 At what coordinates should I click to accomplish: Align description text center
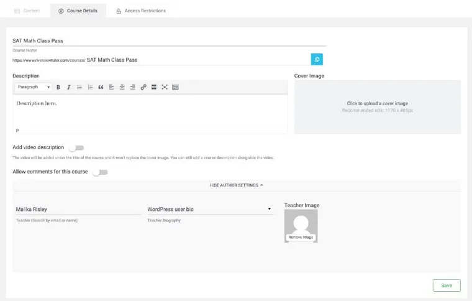click(x=122, y=87)
